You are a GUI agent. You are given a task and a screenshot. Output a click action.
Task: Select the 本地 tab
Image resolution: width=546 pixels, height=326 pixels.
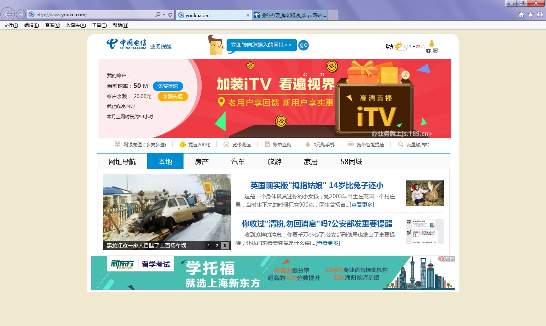point(165,161)
